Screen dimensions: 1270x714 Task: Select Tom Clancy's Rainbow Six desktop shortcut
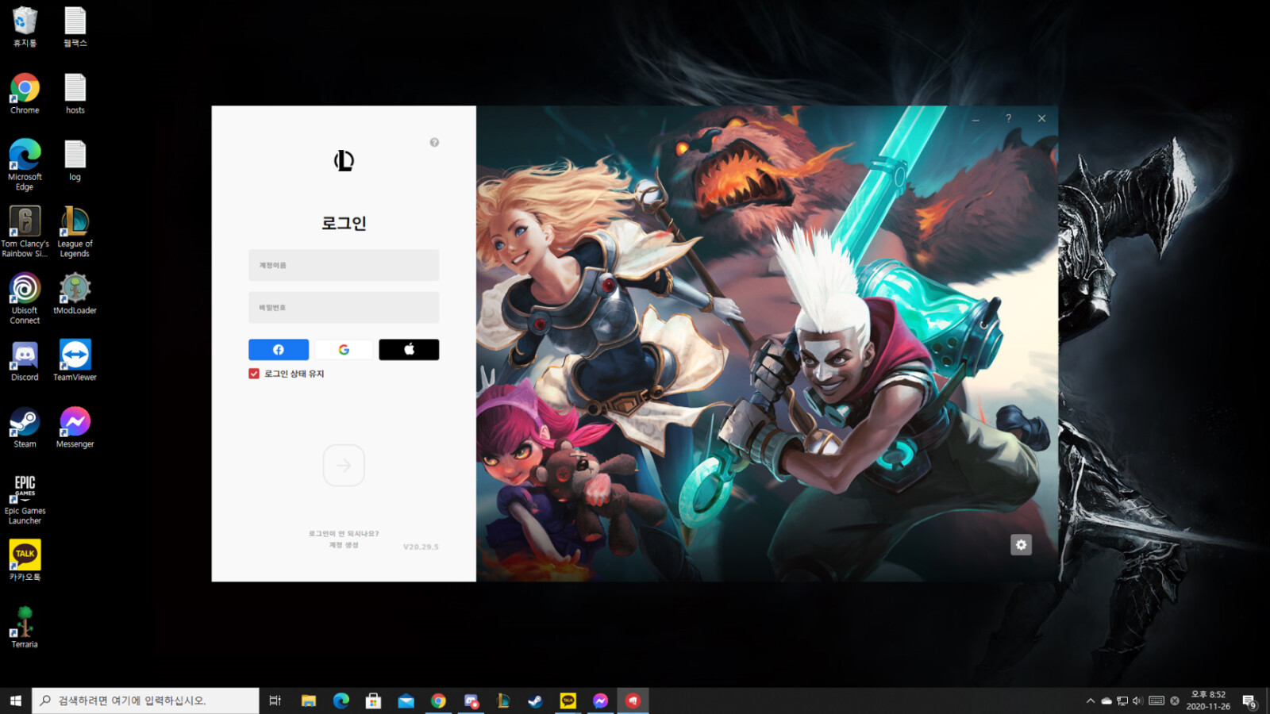pos(25,232)
